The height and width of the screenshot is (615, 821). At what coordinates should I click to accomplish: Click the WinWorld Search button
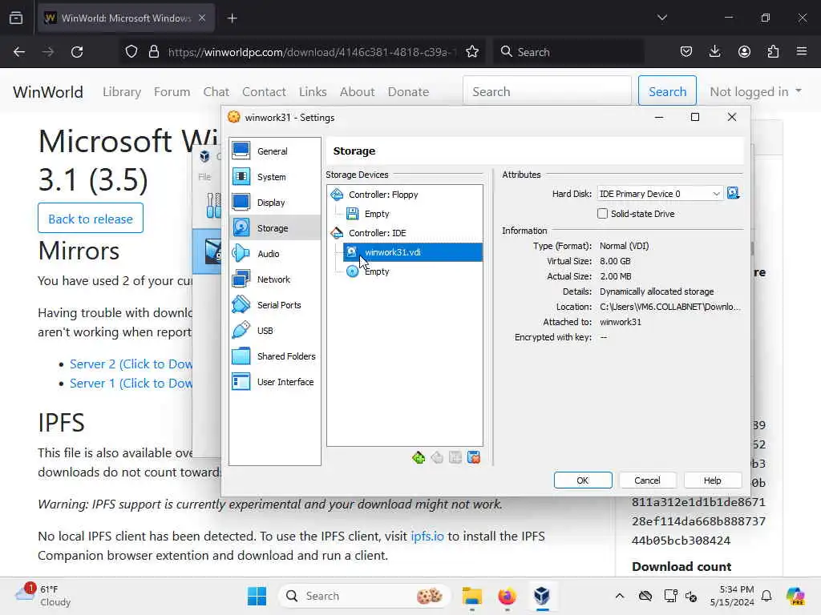tap(667, 91)
